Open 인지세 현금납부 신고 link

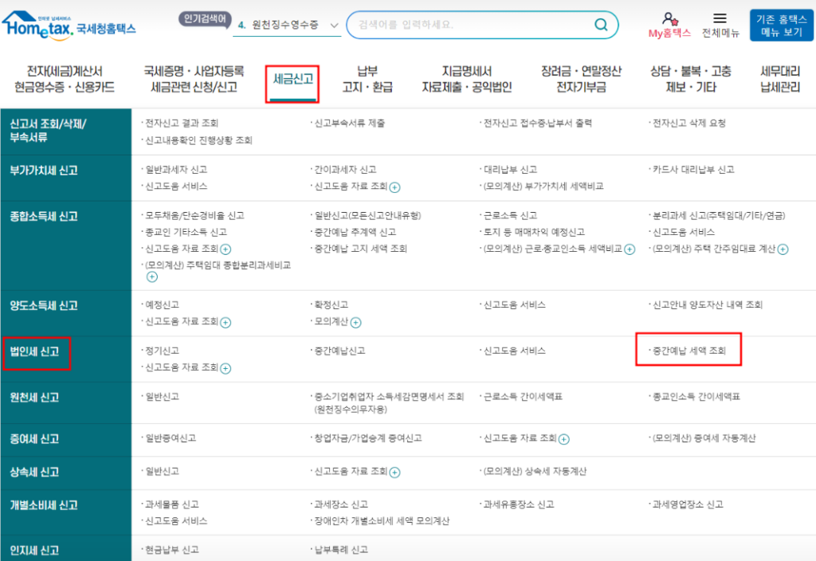click(171, 550)
